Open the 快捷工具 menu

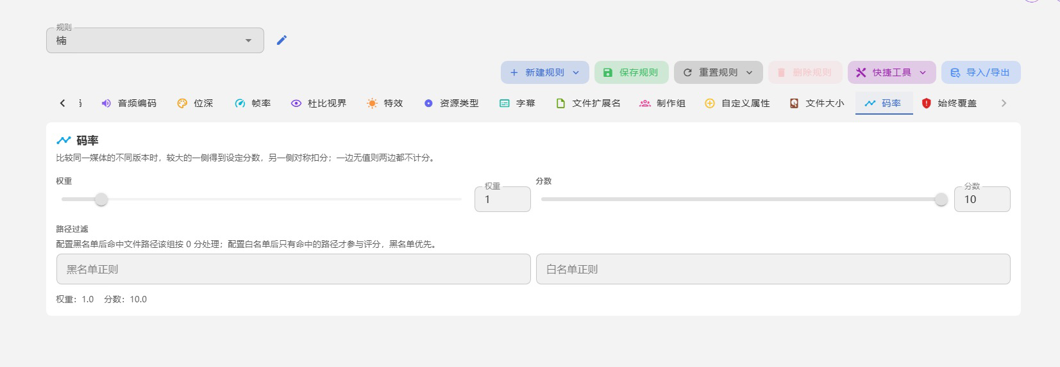[x=892, y=72]
